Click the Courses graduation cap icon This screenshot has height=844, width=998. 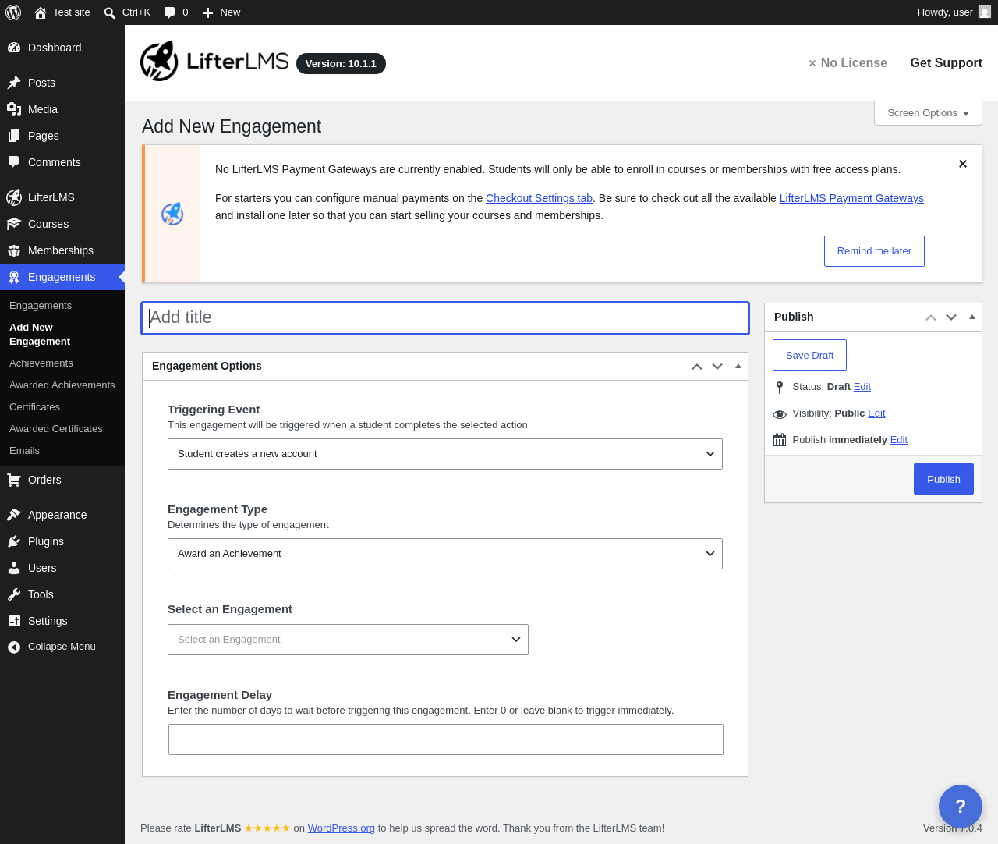point(14,224)
